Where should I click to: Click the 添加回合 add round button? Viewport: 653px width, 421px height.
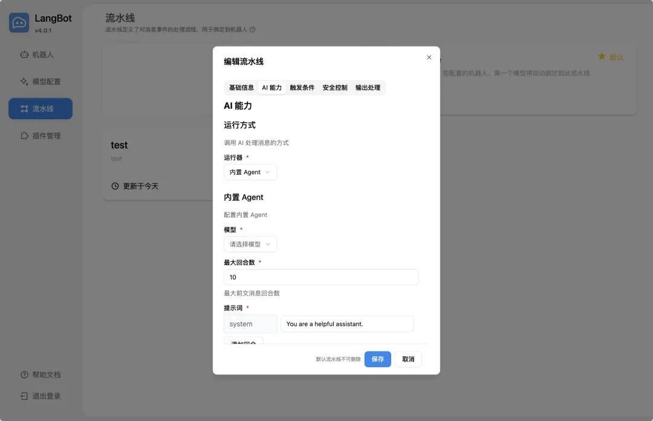(244, 342)
